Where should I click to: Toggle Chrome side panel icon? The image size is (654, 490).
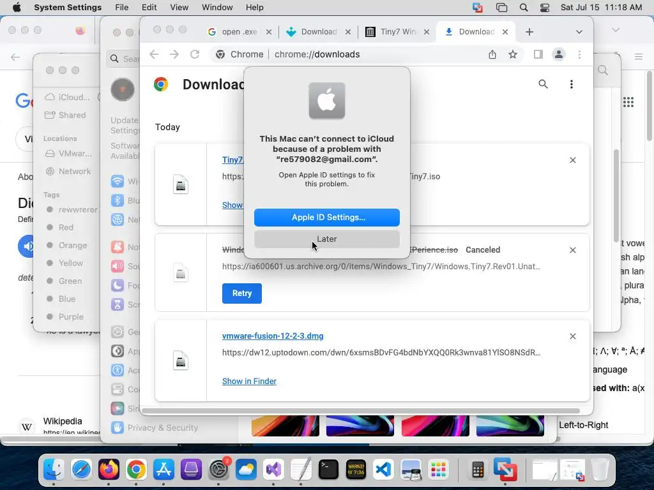click(x=538, y=55)
